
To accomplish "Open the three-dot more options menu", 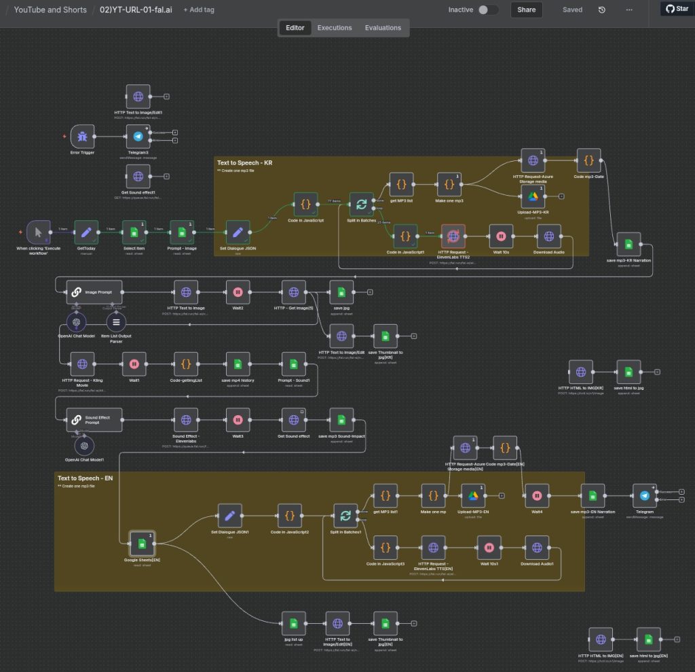I will [x=629, y=10].
